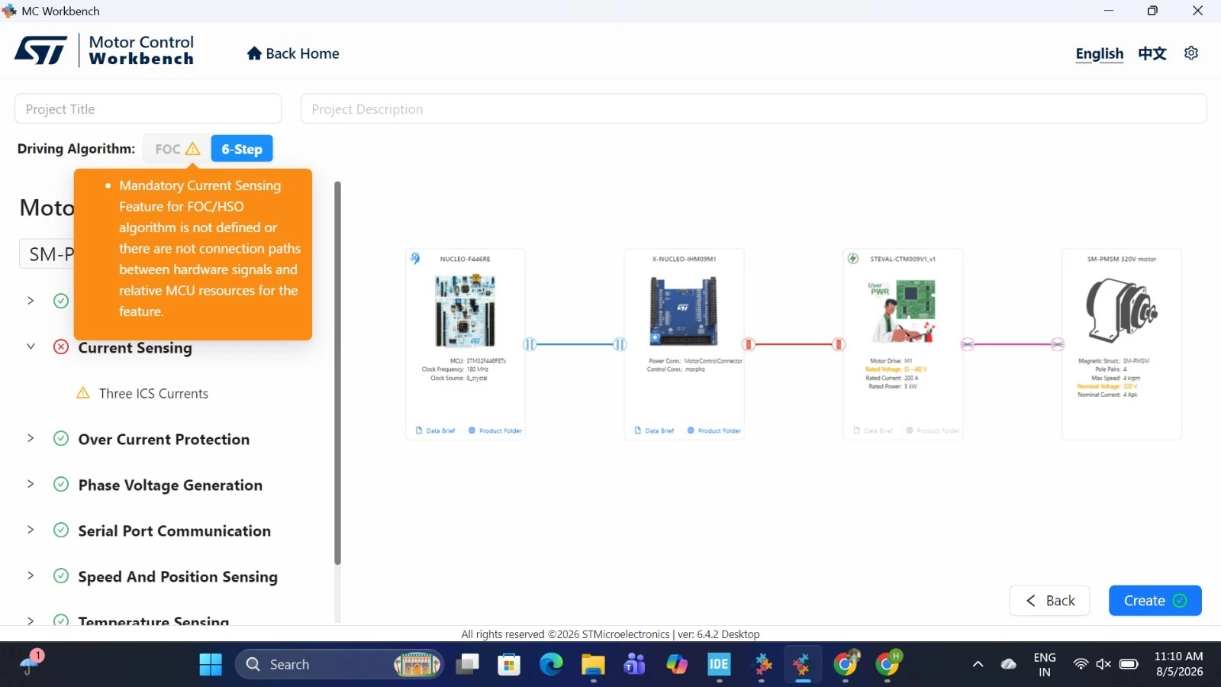Click the green check beside Over Current Protection
The image size is (1221, 687).
coord(61,439)
